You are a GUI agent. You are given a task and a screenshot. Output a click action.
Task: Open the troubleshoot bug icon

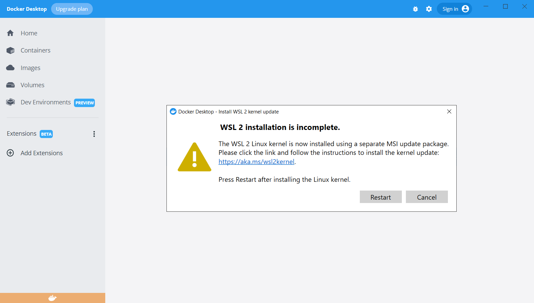415,9
